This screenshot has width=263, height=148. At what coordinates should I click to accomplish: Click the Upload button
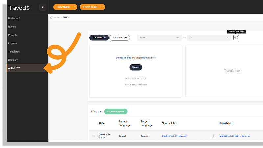(136, 67)
